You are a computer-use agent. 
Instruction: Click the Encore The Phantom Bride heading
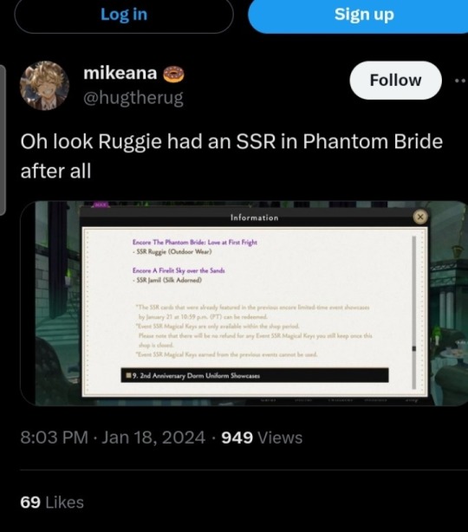195,243
